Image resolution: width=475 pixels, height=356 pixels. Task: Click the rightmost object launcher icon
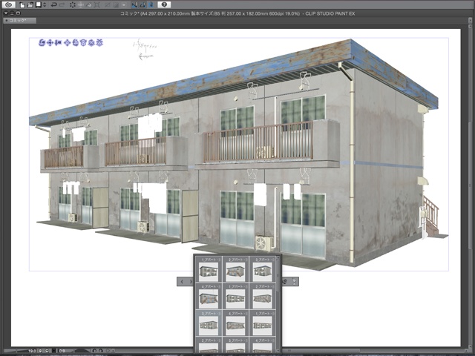coord(294,282)
